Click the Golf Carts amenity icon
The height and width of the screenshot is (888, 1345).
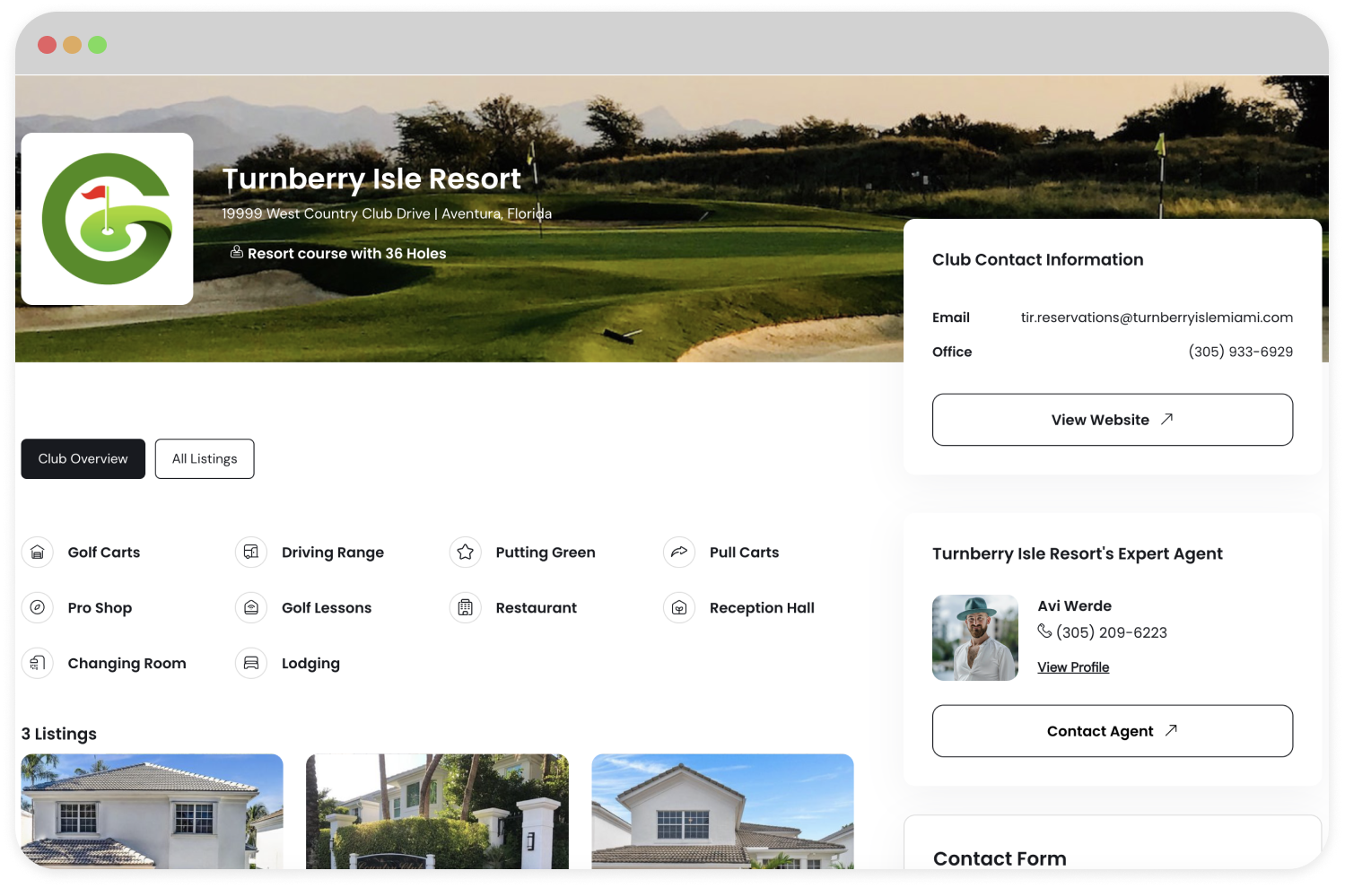37,553
